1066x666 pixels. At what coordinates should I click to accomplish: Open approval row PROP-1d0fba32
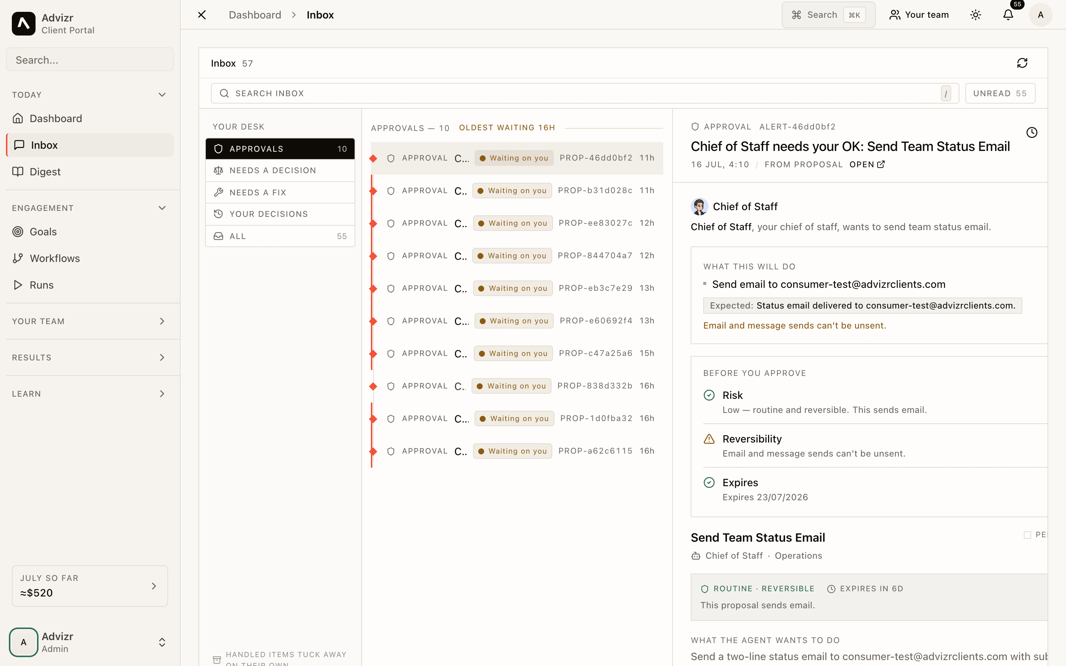tap(517, 419)
